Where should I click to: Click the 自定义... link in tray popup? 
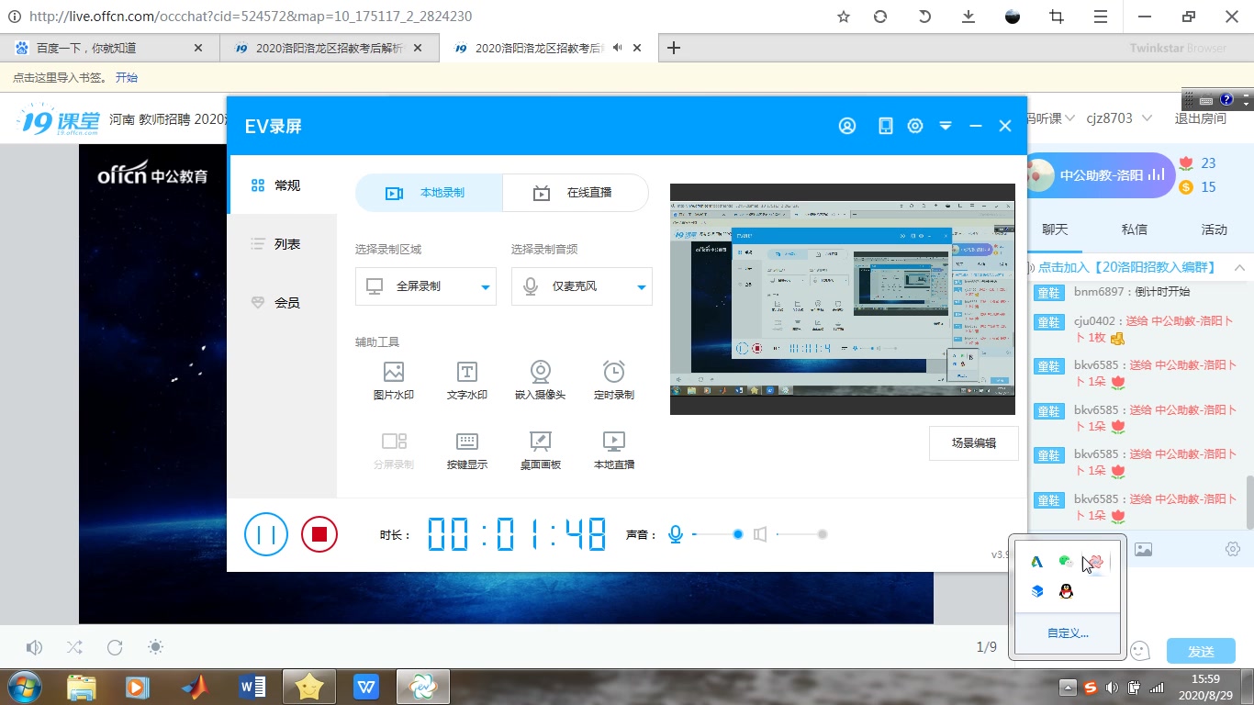coord(1068,633)
